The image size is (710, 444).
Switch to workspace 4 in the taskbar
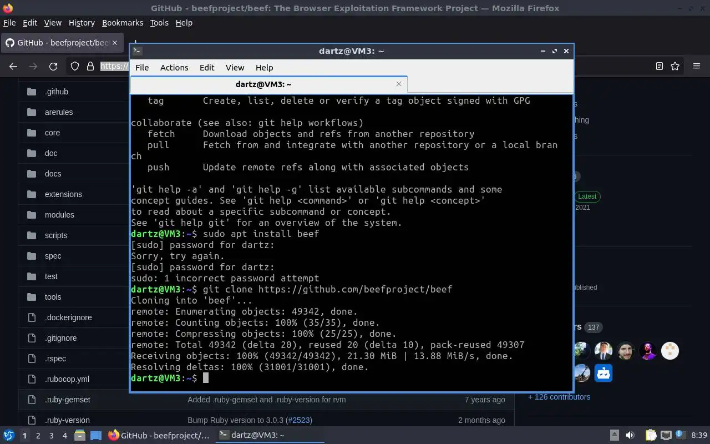64,436
